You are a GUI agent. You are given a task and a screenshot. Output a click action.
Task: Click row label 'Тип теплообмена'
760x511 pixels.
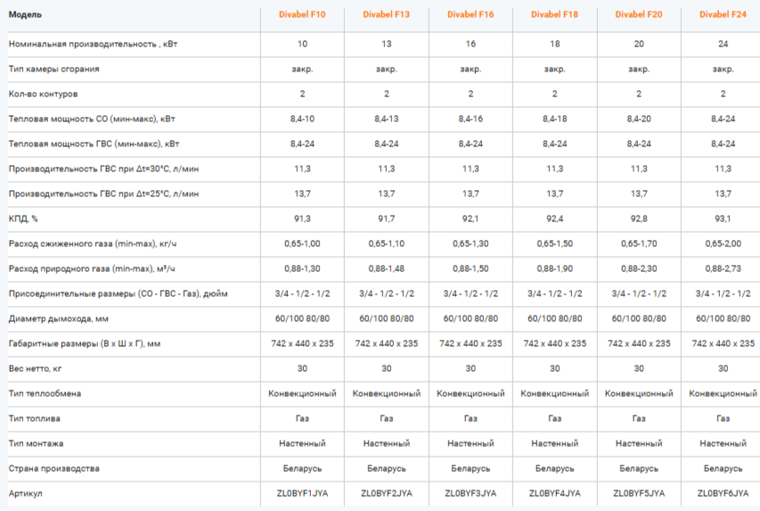(45, 393)
